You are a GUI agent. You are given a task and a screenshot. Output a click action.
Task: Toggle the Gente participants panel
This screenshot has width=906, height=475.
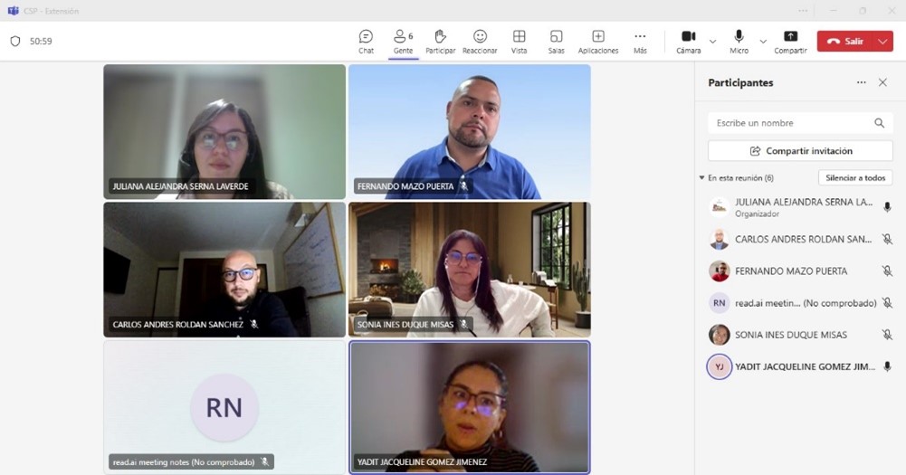(x=403, y=41)
